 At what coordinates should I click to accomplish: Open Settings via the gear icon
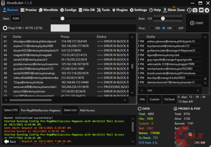coord(131,10)
